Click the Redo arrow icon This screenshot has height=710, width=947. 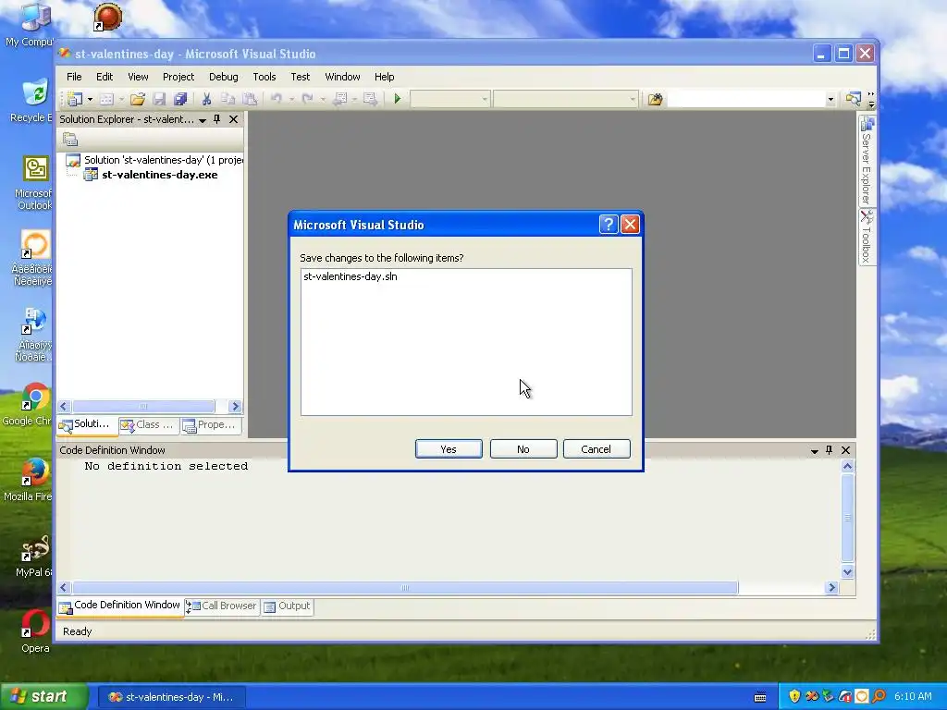(x=307, y=99)
